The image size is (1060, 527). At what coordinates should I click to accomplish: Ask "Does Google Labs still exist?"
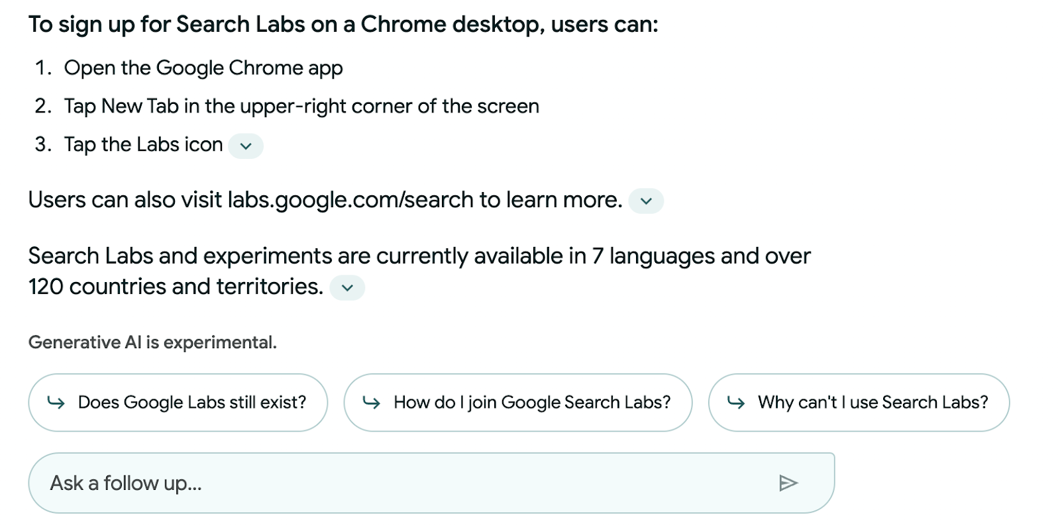click(x=178, y=403)
